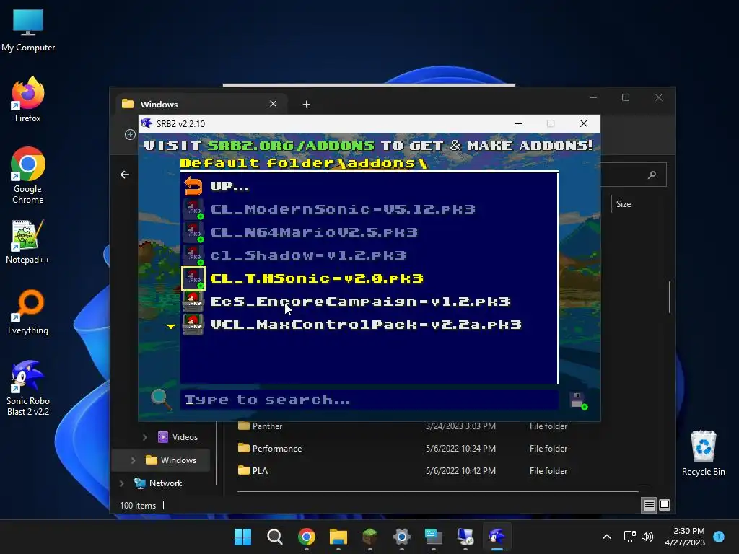
Task: Click the cl_Shadow-v1.2.pk3 file icon
Action: [x=193, y=255]
